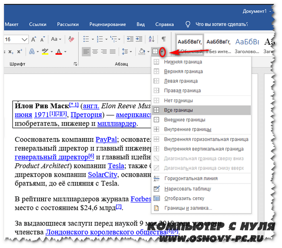Expand the font color dropdown arrow

(x=65, y=52)
